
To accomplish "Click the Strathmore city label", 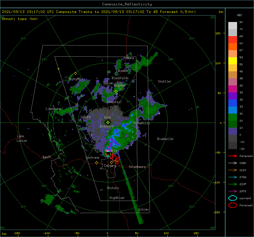I will click(x=137, y=167).
